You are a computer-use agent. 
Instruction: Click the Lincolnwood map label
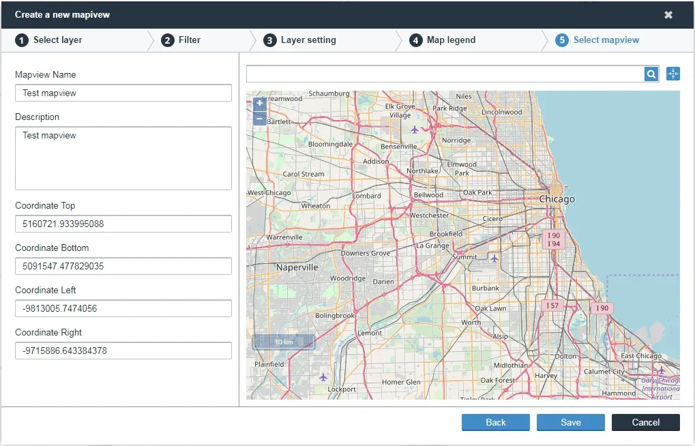(x=502, y=112)
